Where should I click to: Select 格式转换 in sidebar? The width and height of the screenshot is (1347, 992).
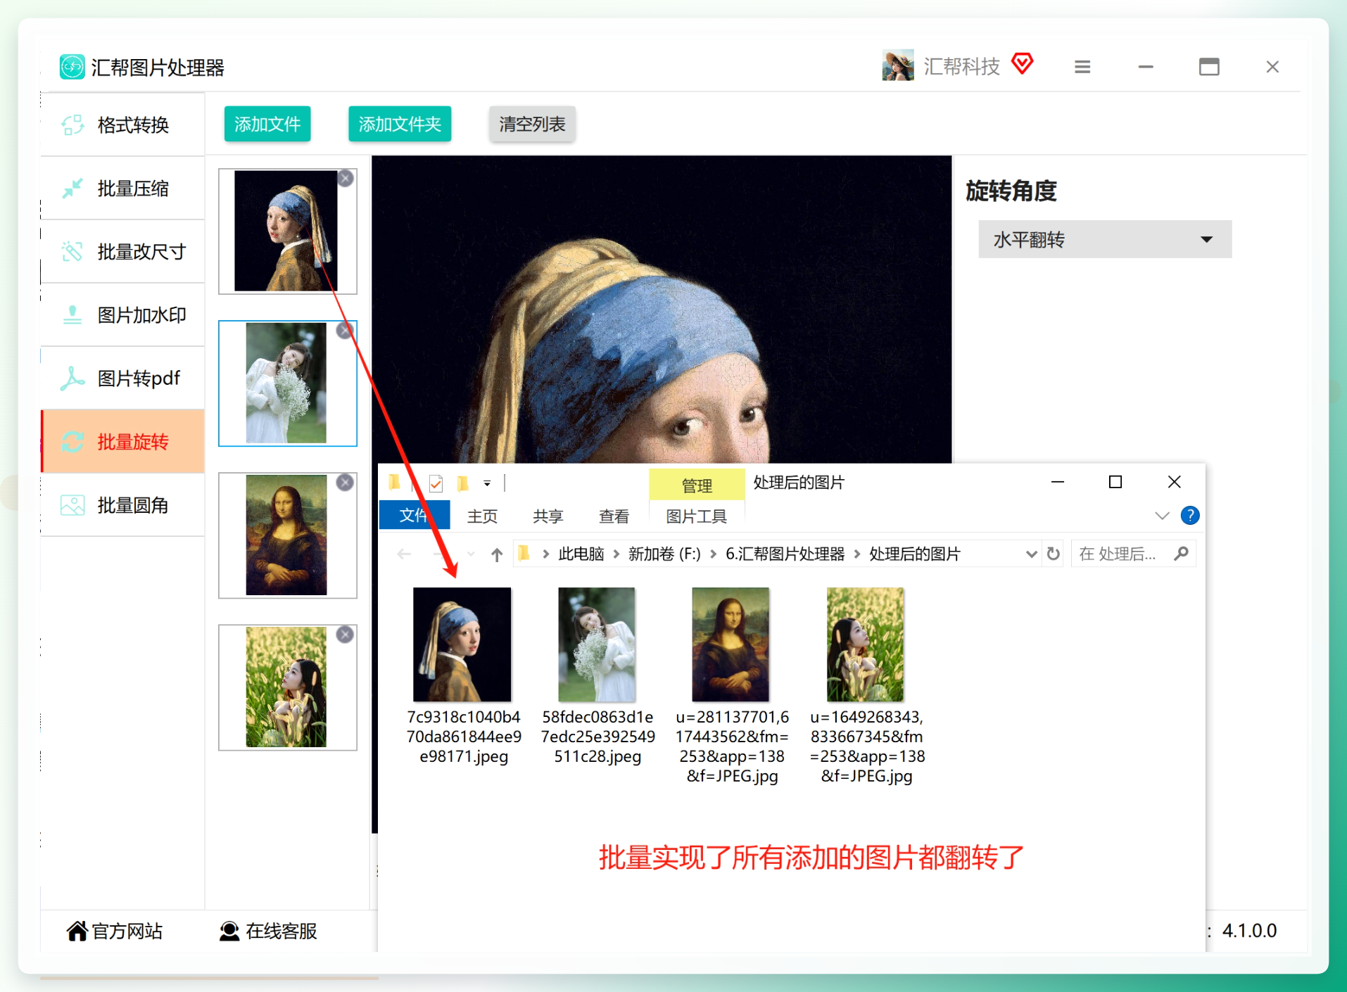(122, 125)
